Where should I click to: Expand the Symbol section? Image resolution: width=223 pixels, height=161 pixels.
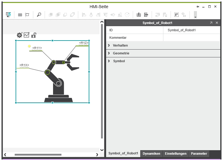(109, 61)
